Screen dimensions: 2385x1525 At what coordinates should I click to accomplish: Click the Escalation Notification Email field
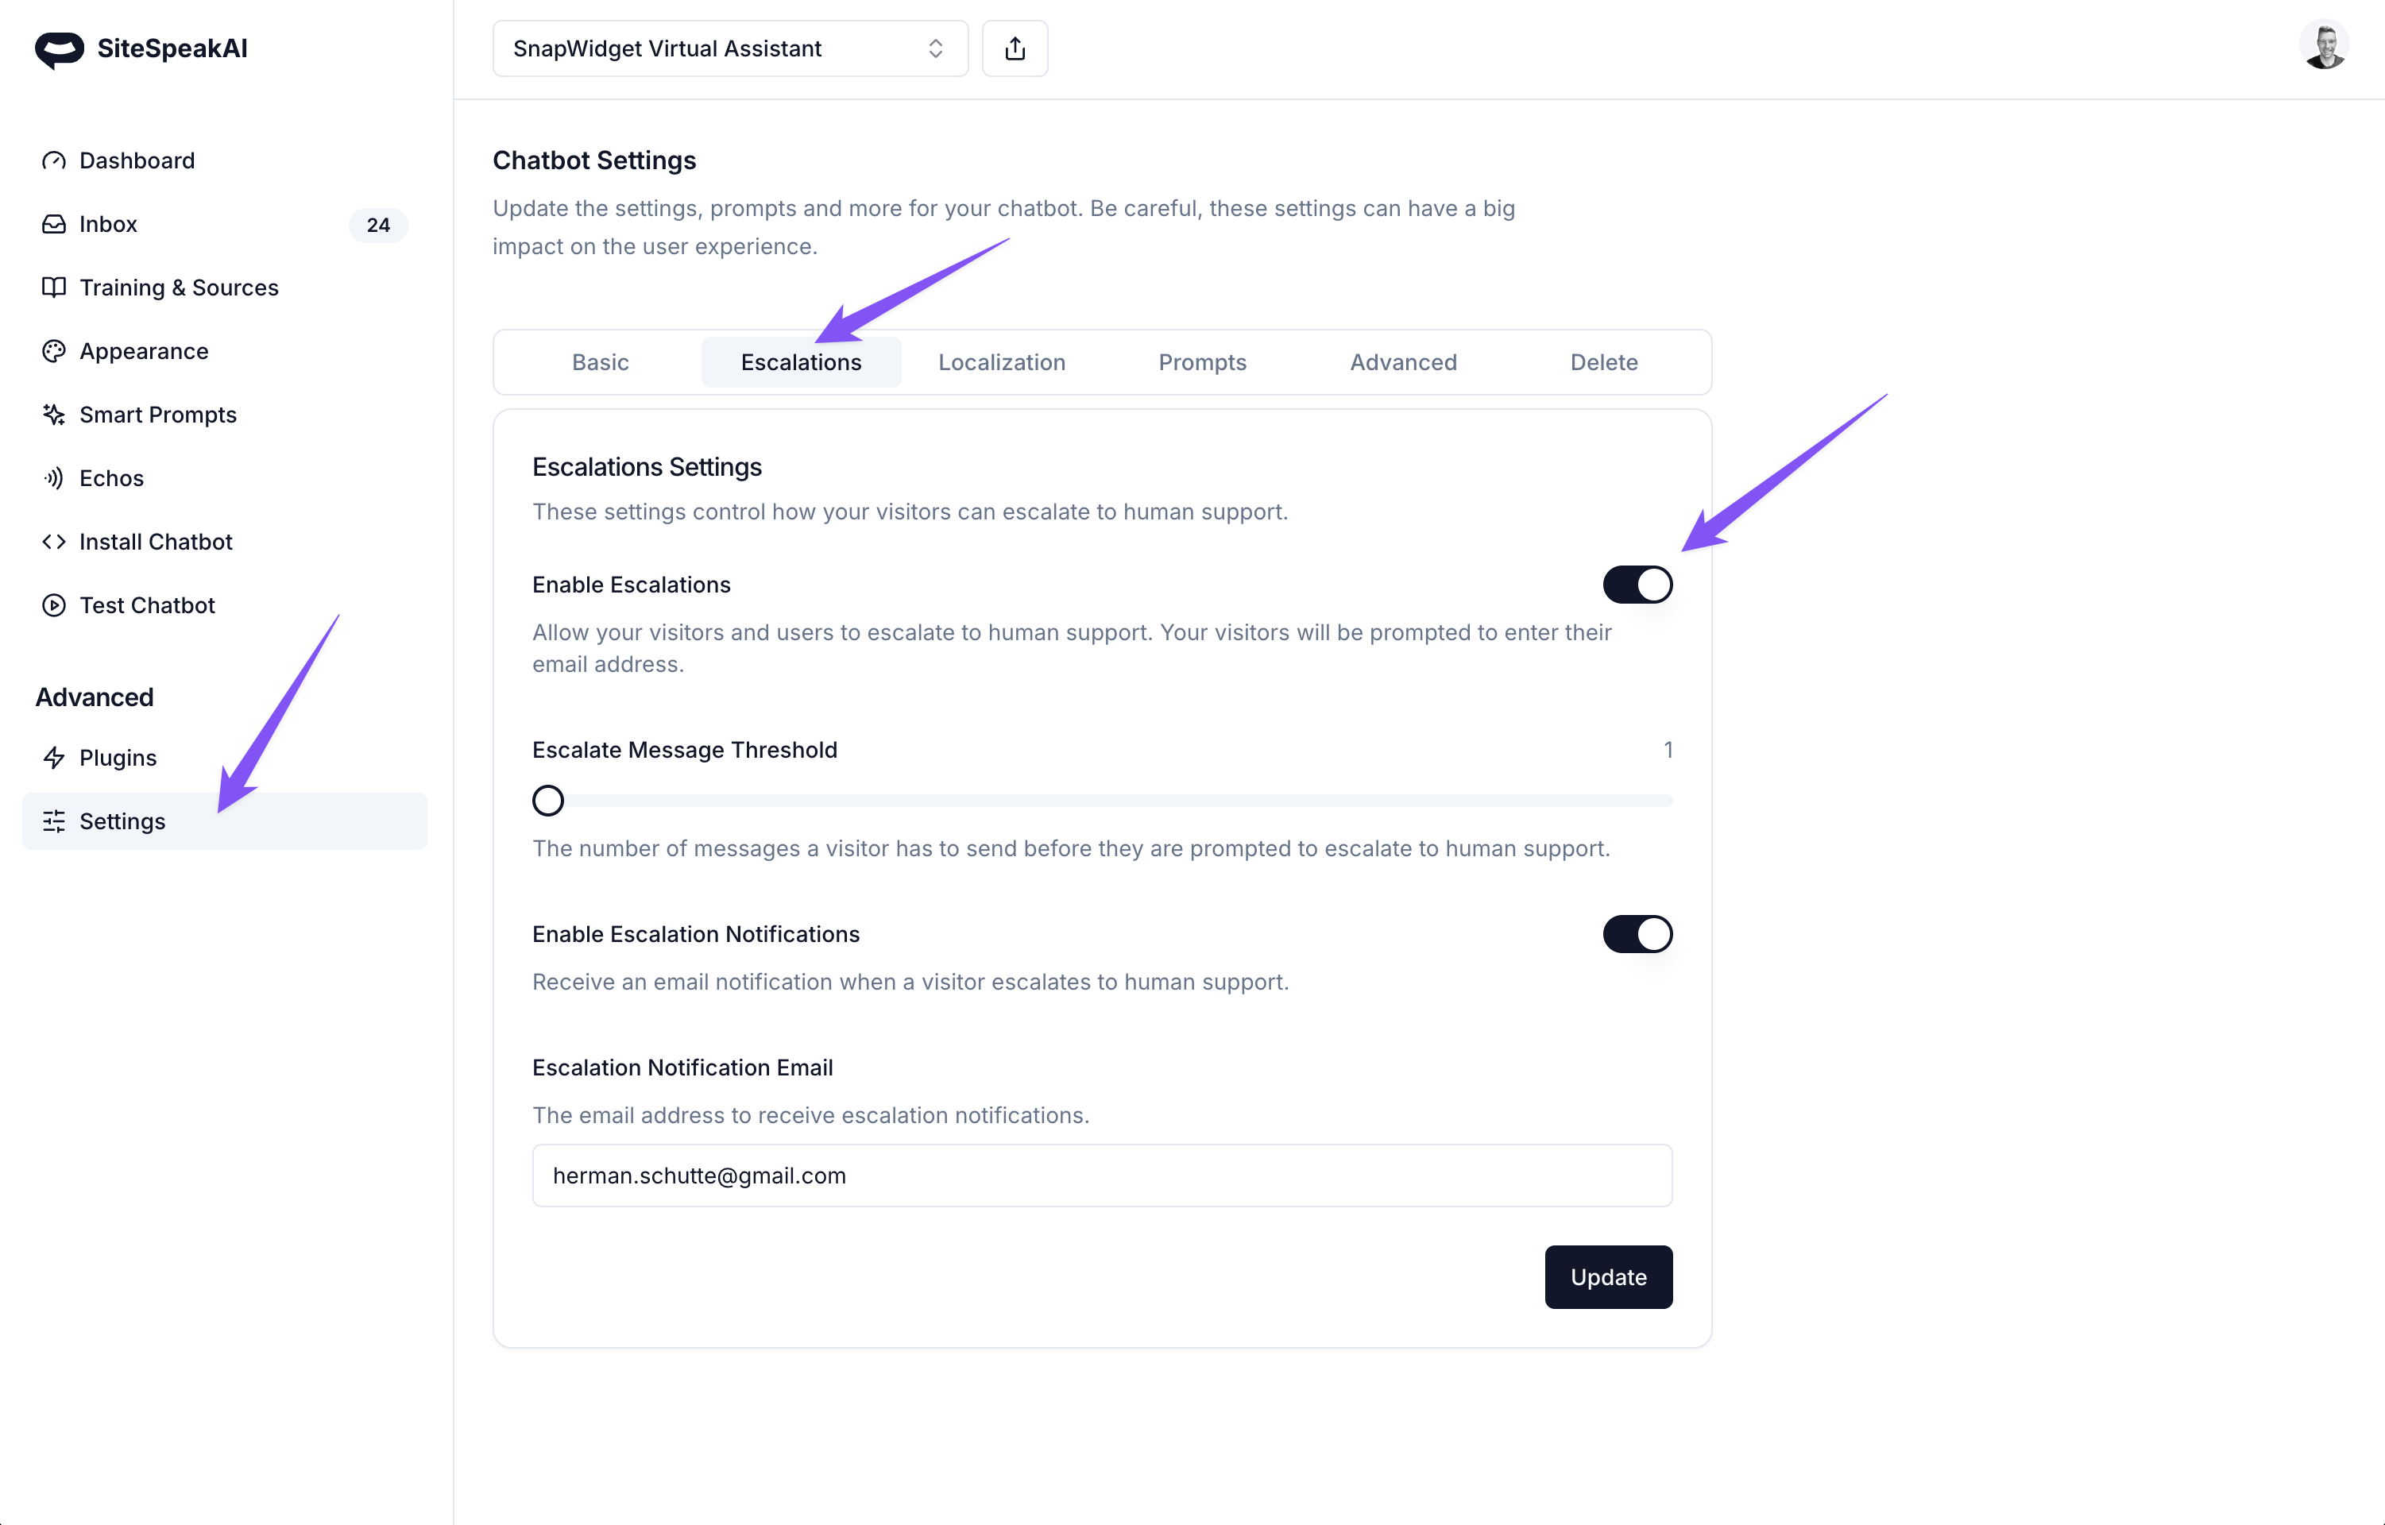click(1101, 1176)
